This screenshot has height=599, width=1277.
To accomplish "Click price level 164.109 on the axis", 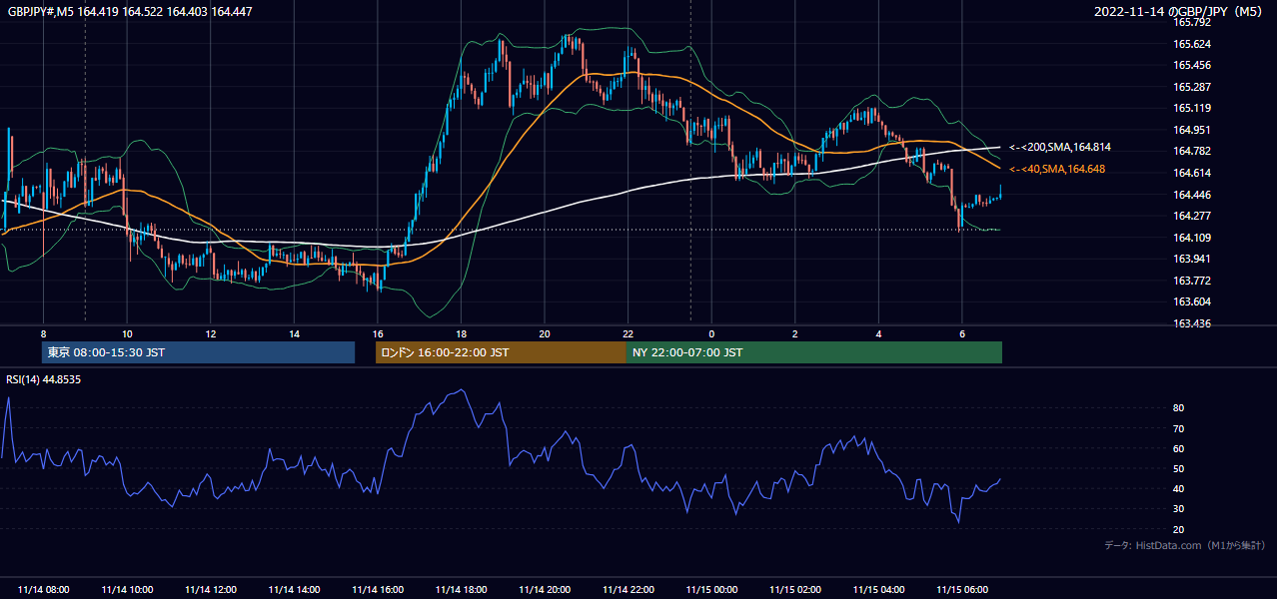I will [1192, 238].
